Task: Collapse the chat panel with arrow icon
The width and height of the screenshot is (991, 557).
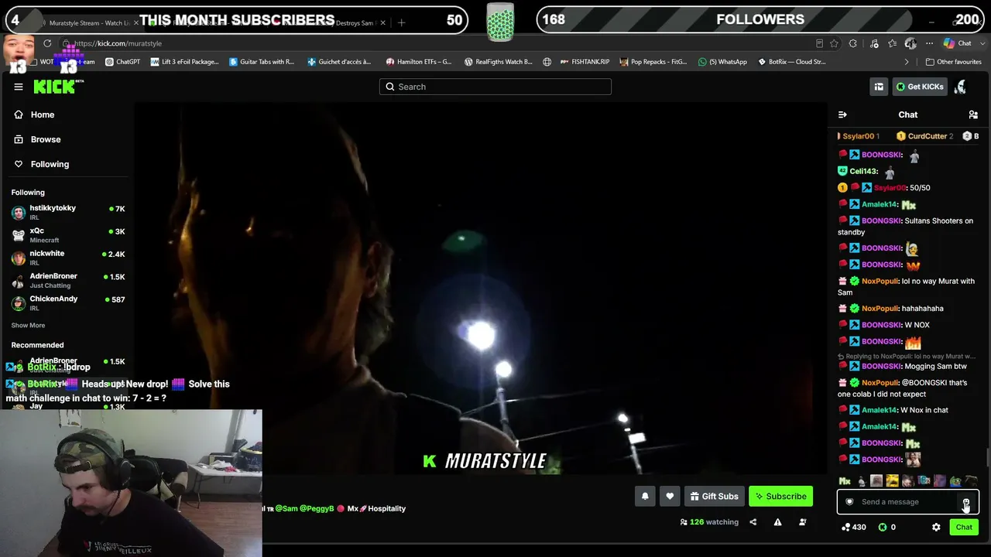Action: (842, 114)
